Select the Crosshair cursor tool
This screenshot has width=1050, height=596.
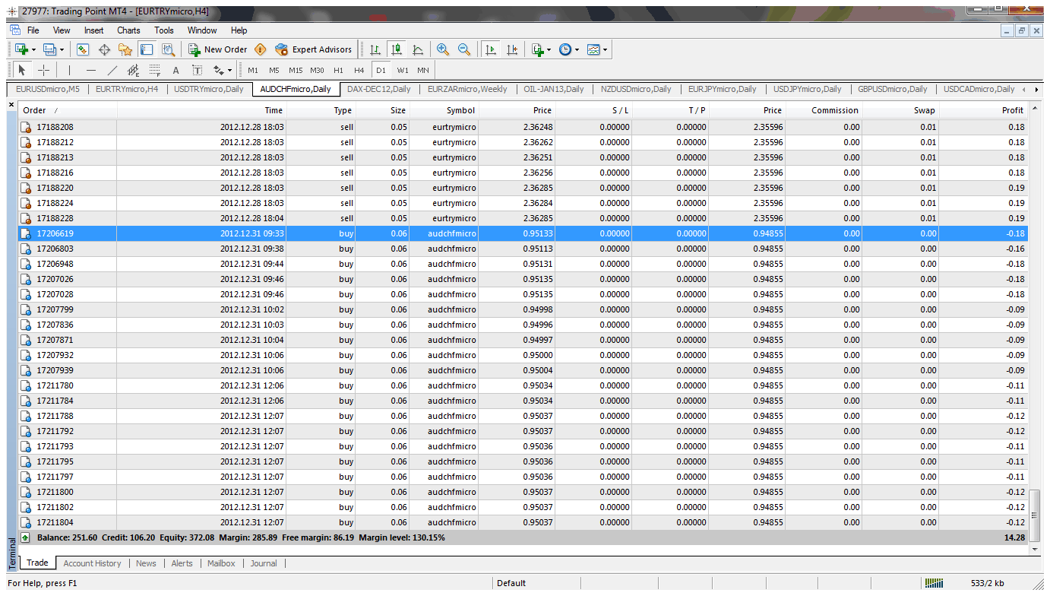pos(43,70)
